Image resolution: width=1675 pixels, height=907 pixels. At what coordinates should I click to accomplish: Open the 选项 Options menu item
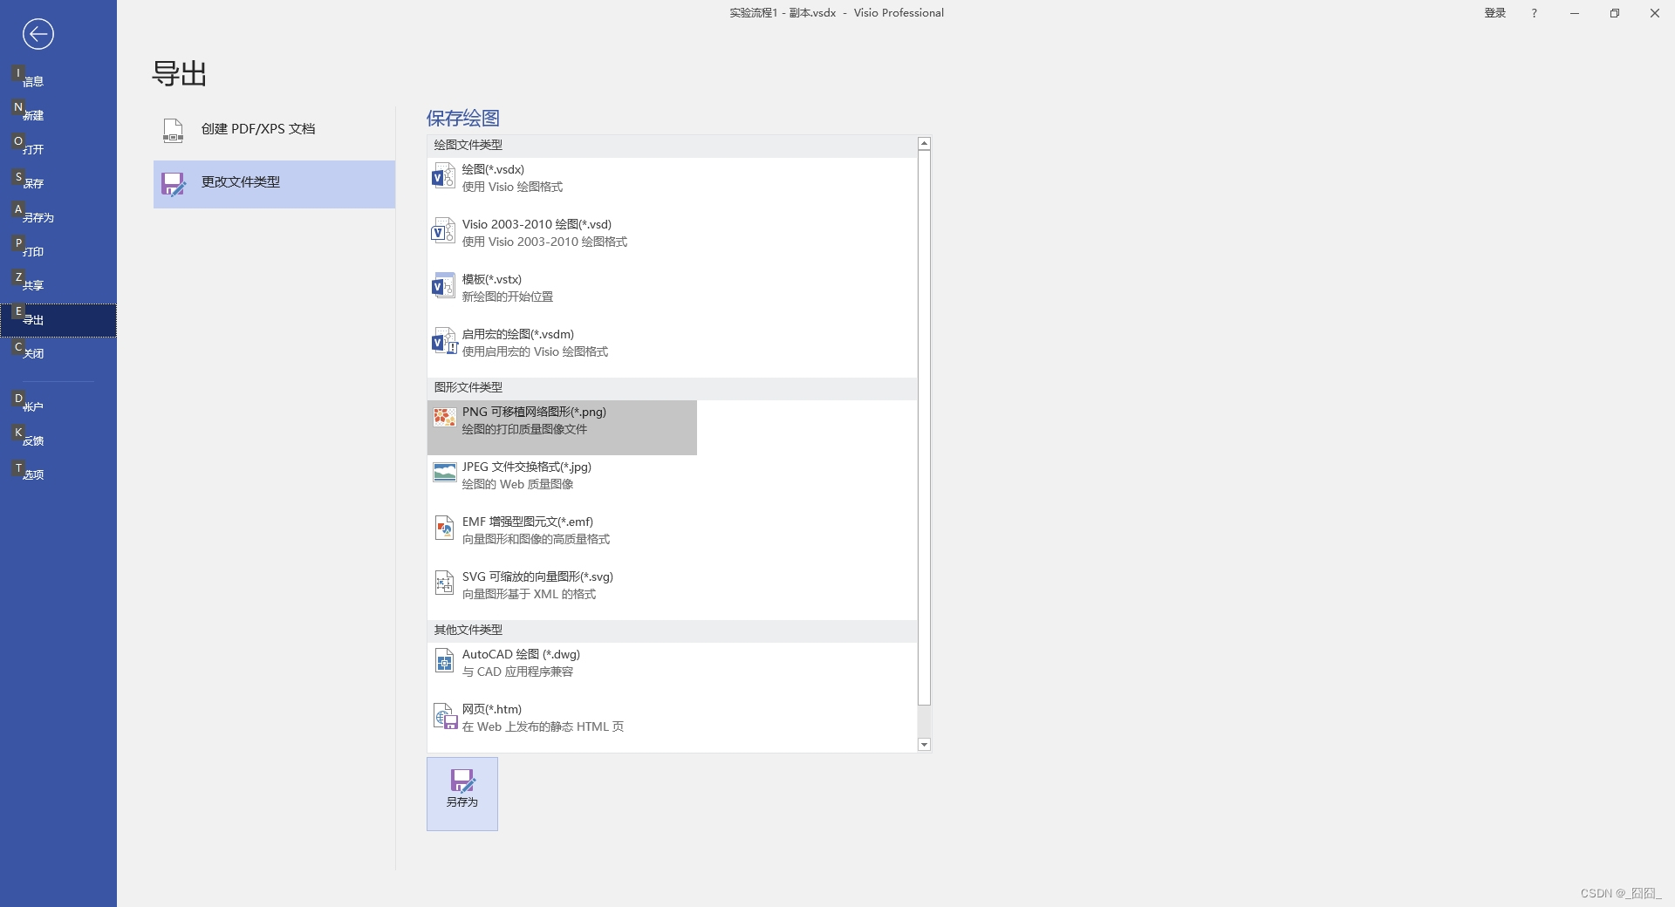[58, 474]
